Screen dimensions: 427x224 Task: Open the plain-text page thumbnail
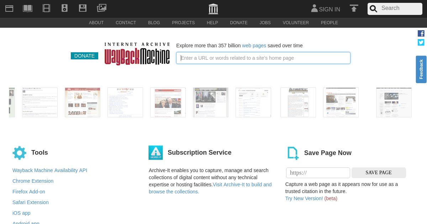click(x=40, y=102)
